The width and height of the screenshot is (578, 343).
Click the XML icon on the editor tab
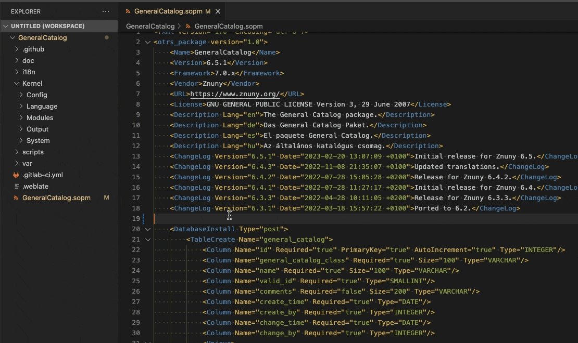[128, 11]
